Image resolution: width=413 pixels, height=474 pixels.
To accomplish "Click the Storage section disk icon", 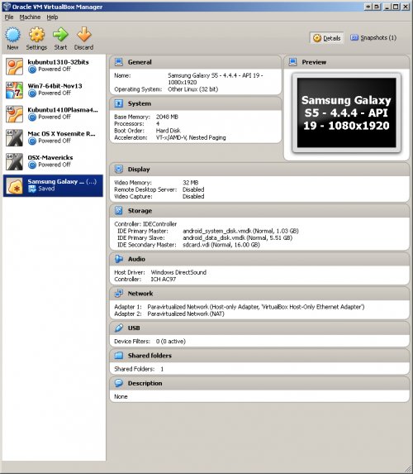I will point(119,211).
